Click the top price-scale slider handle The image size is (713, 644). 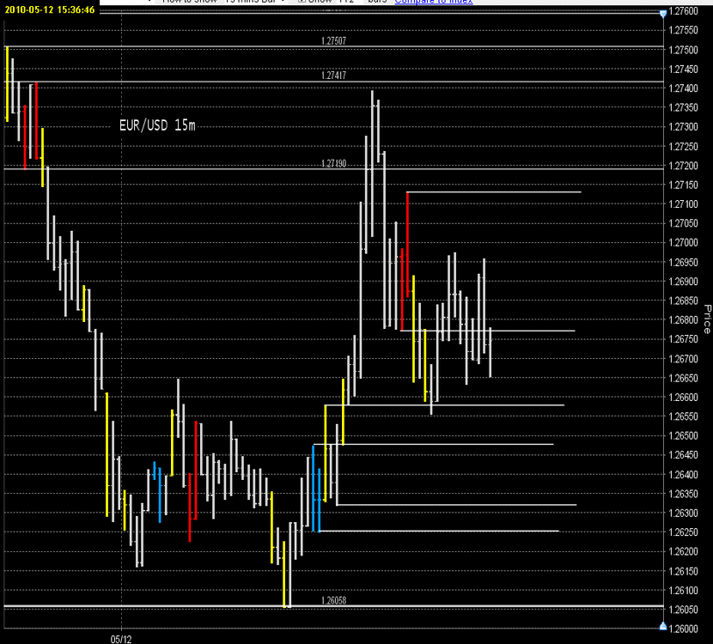coord(663,14)
